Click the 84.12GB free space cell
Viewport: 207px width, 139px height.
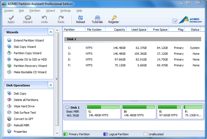click(162, 48)
